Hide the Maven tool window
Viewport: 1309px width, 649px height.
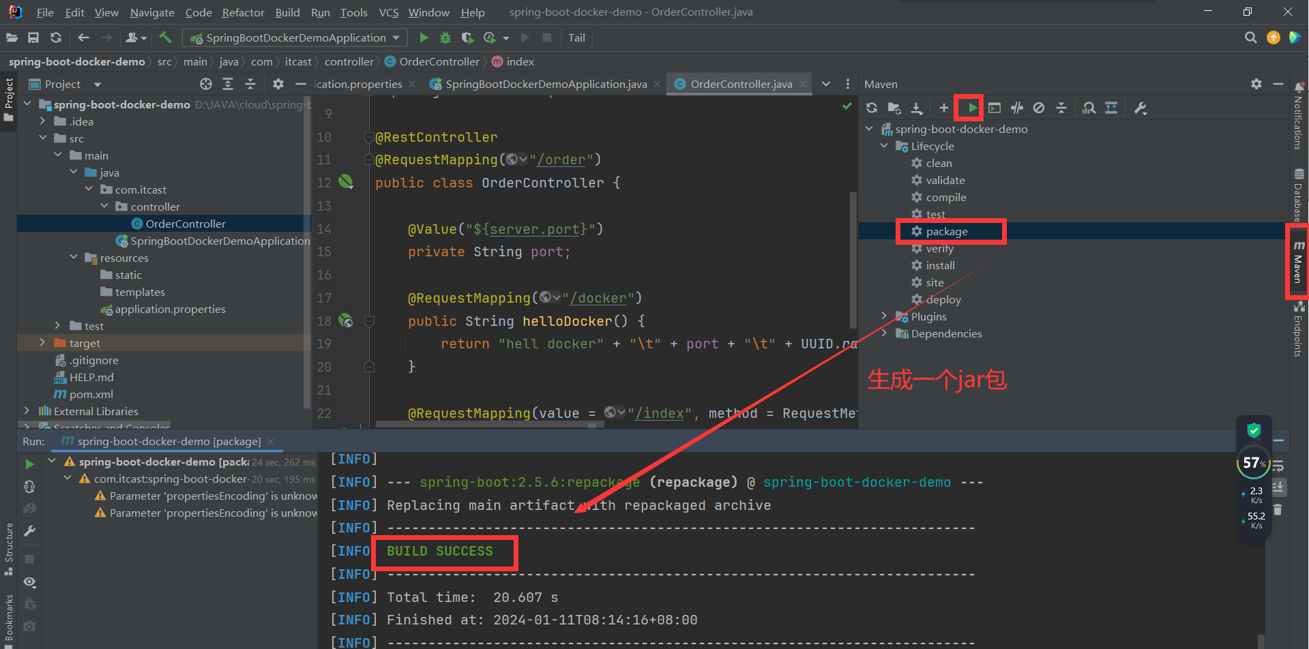pyautogui.click(x=1278, y=84)
